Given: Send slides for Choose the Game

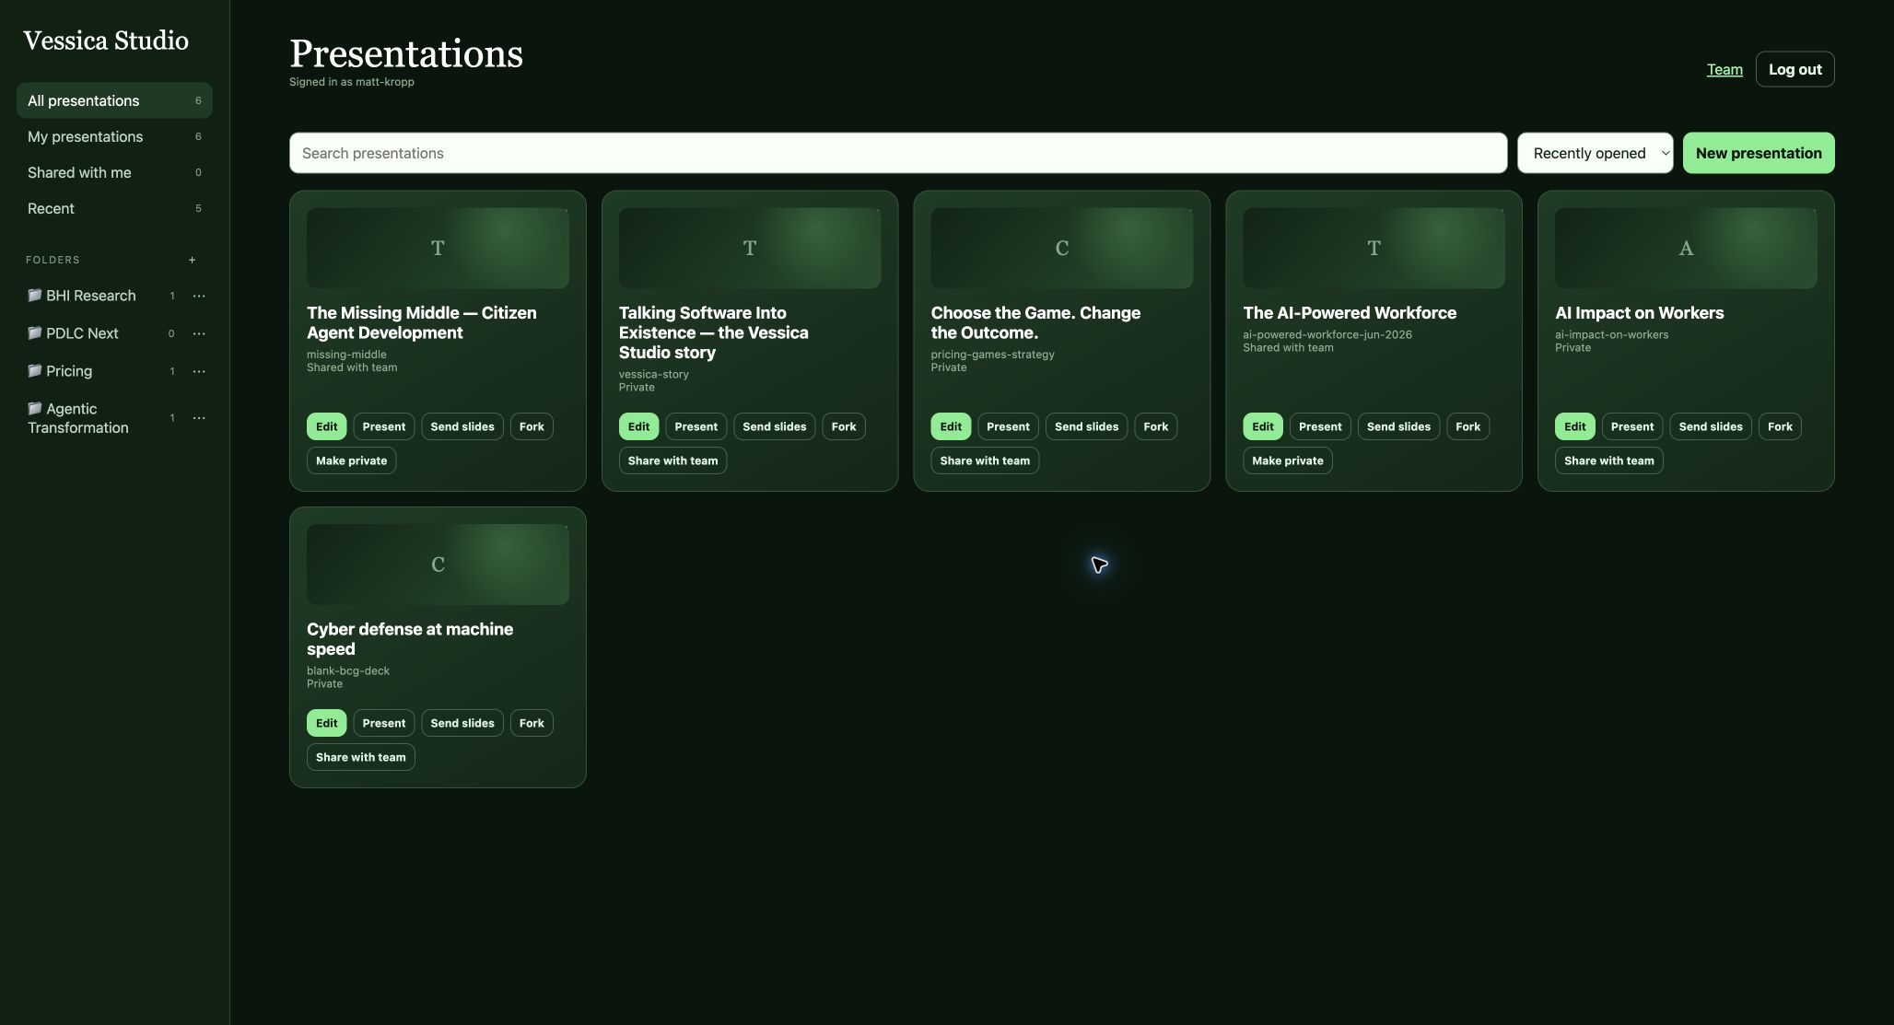Looking at the screenshot, I should [x=1087, y=426].
